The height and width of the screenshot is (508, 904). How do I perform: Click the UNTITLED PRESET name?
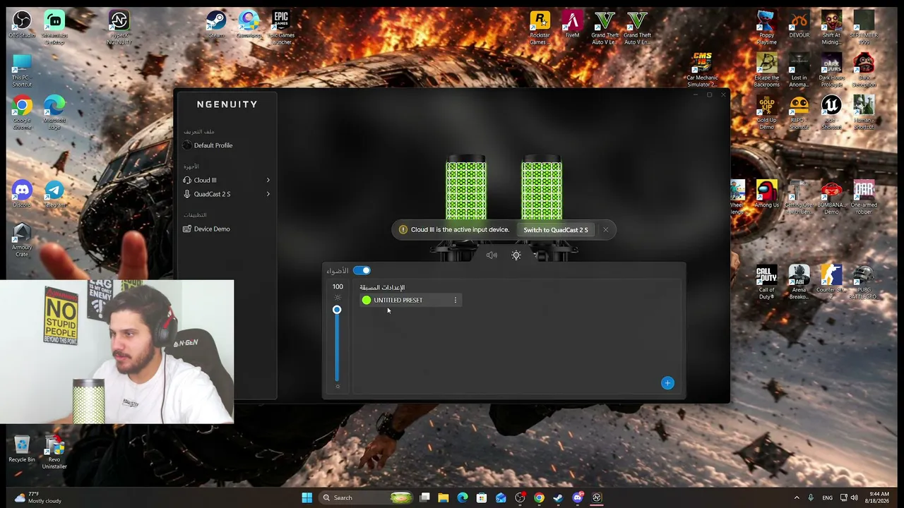(398, 301)
